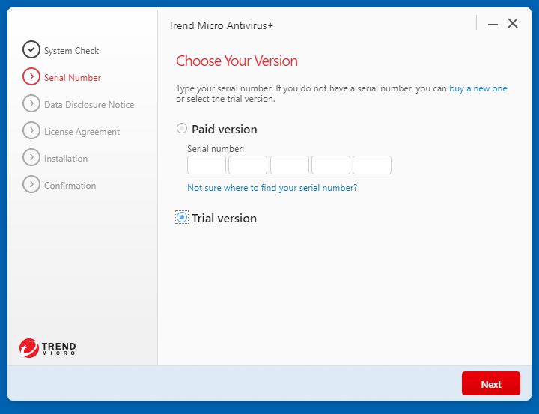Select the Trial version option

(182, 217)
